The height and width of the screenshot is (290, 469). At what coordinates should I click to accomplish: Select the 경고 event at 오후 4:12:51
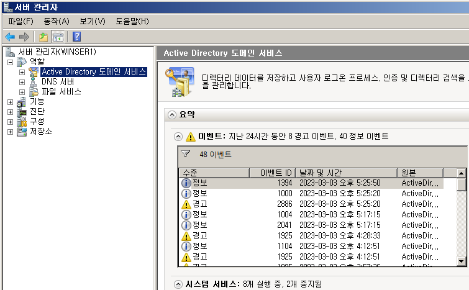coord(311,257)
